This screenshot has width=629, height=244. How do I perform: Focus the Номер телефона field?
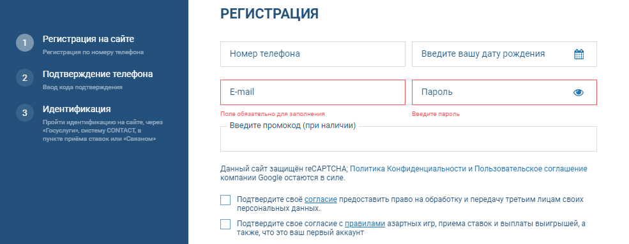tap(313, 54)
